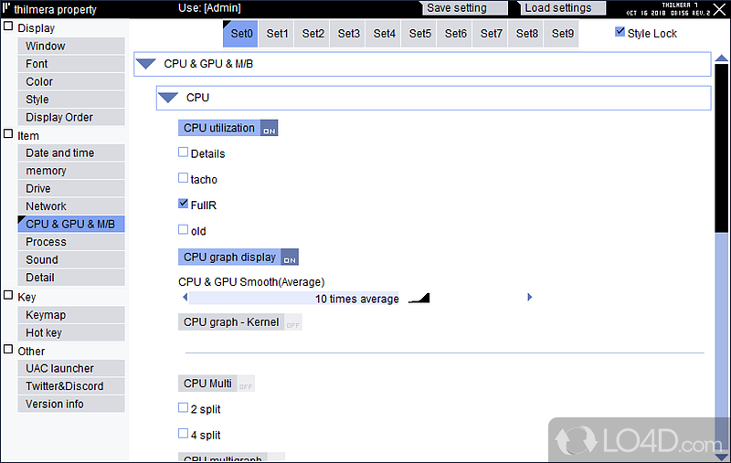731x463 pixels.
Task: Enable the tacho checkbox
Action: click(184, 178)
